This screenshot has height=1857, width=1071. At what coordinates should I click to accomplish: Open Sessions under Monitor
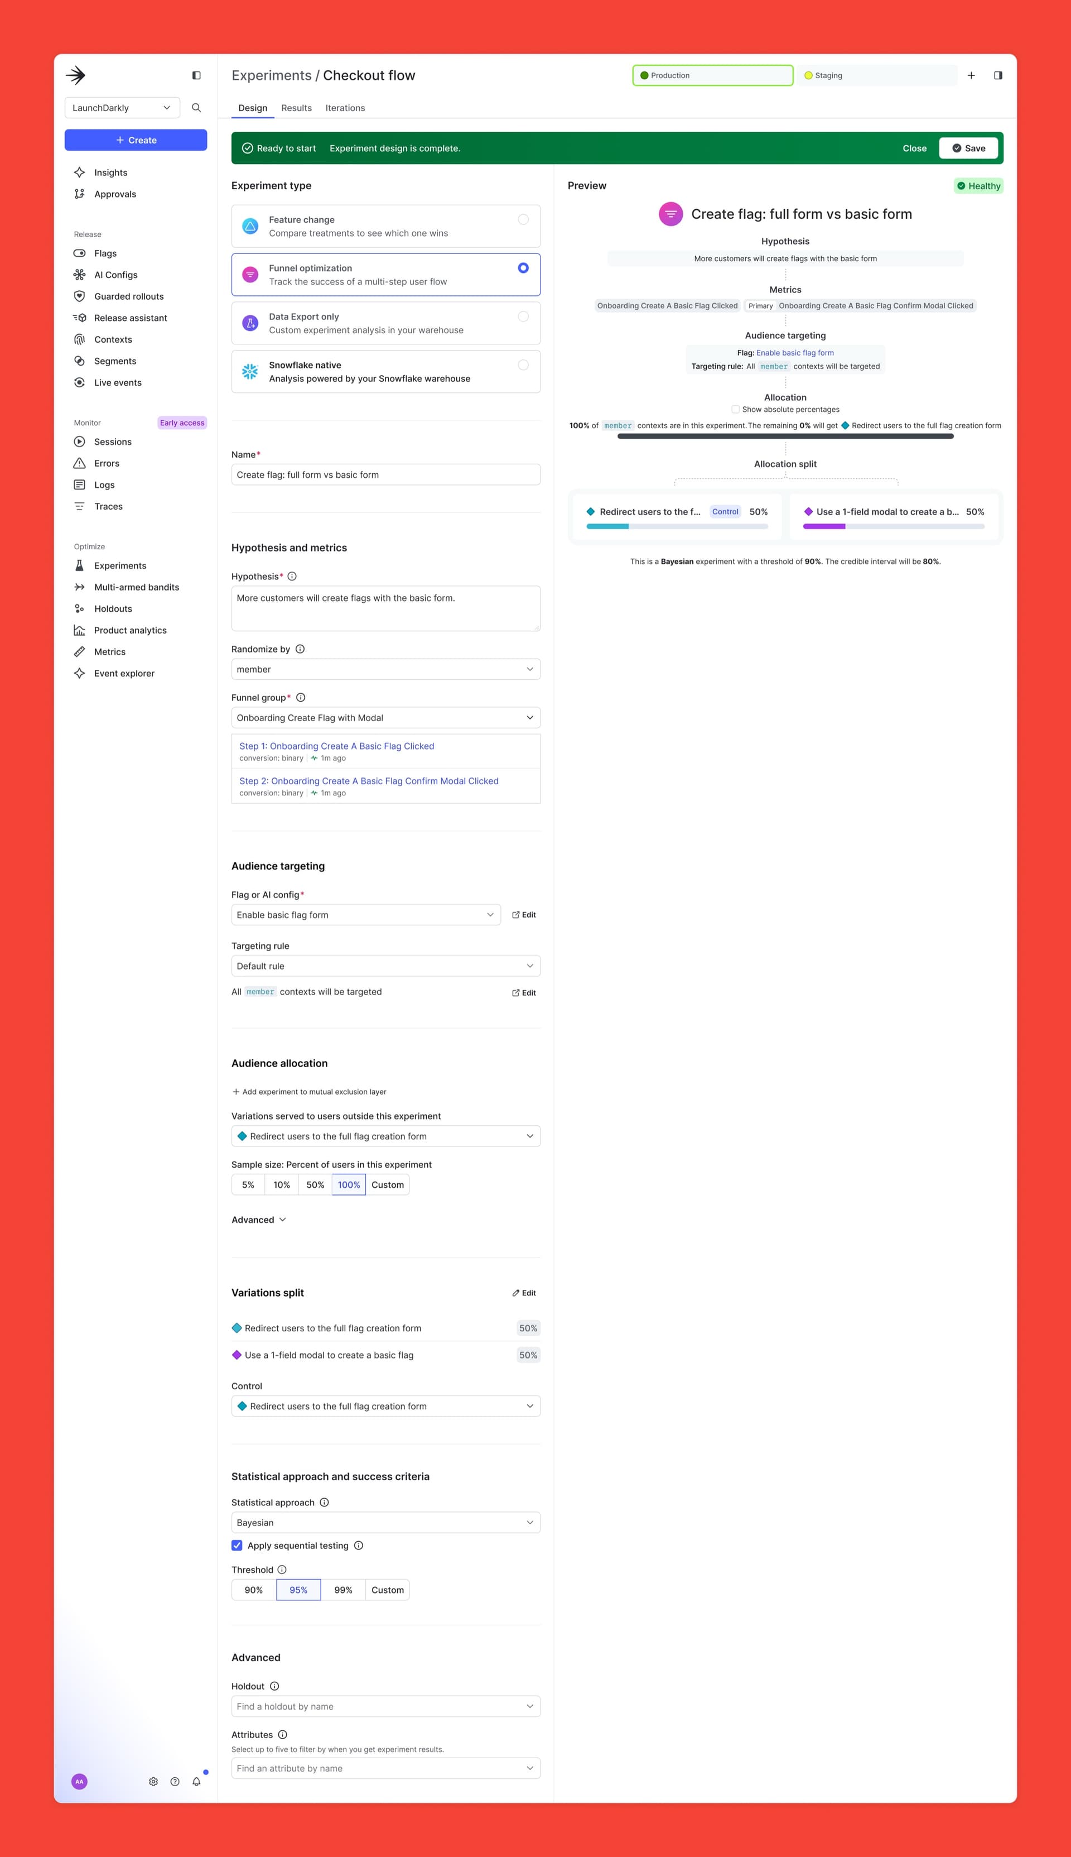(113, 442)
